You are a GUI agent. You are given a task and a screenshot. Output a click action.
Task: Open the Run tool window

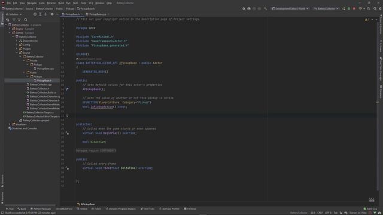pyautogui.click(x=10, y=209)
